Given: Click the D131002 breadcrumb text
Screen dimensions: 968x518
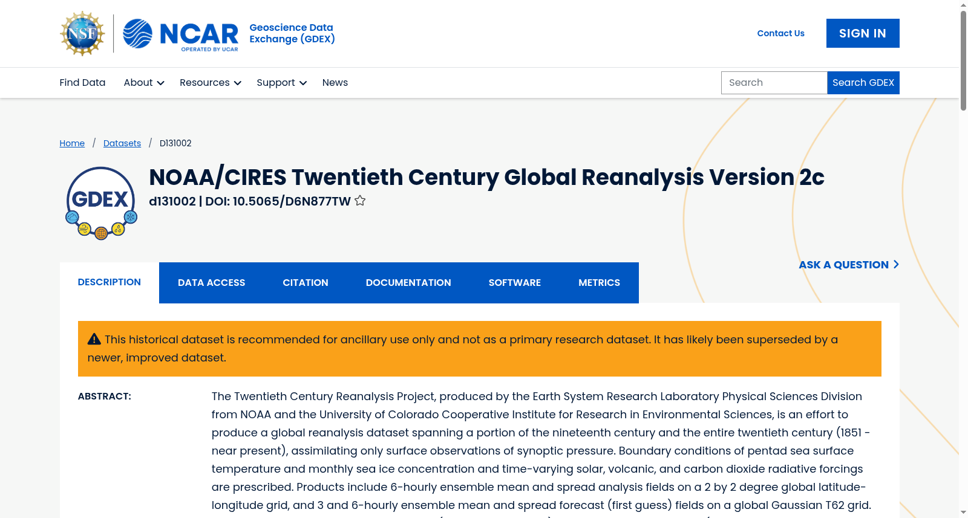Looking at the screenshot, I should 175,143.
